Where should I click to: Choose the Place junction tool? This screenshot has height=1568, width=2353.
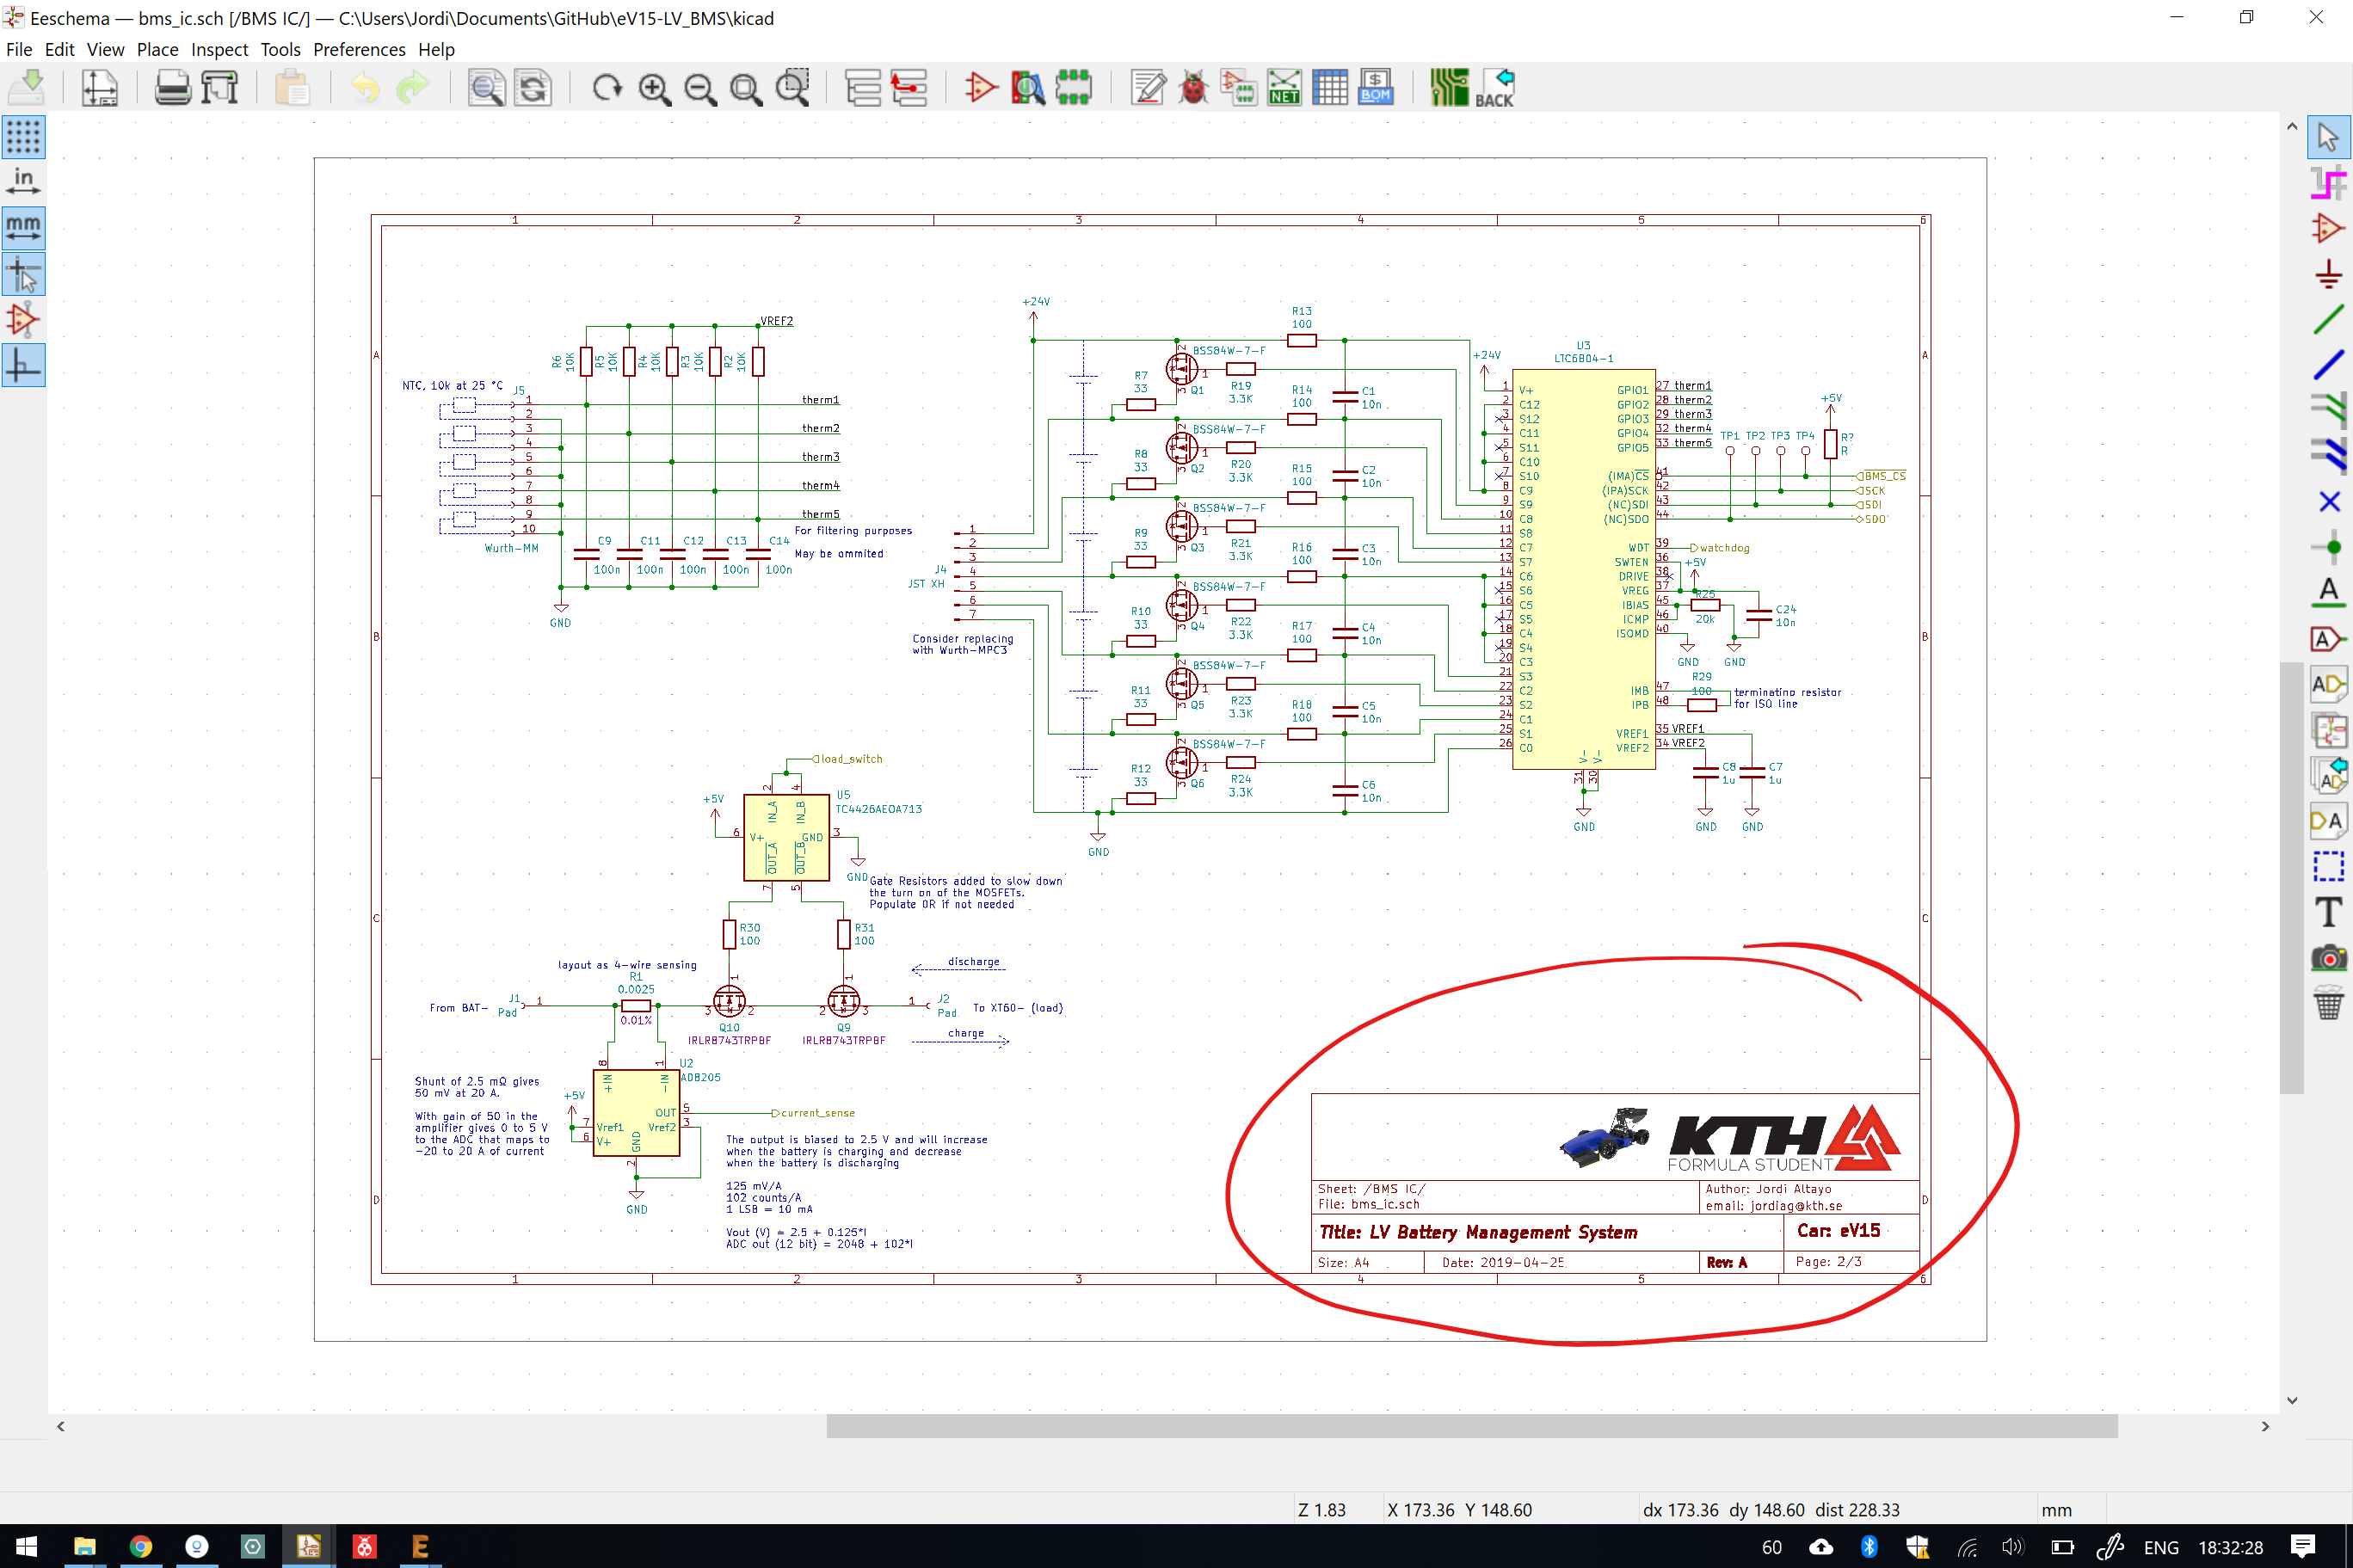pos(2328,547)
